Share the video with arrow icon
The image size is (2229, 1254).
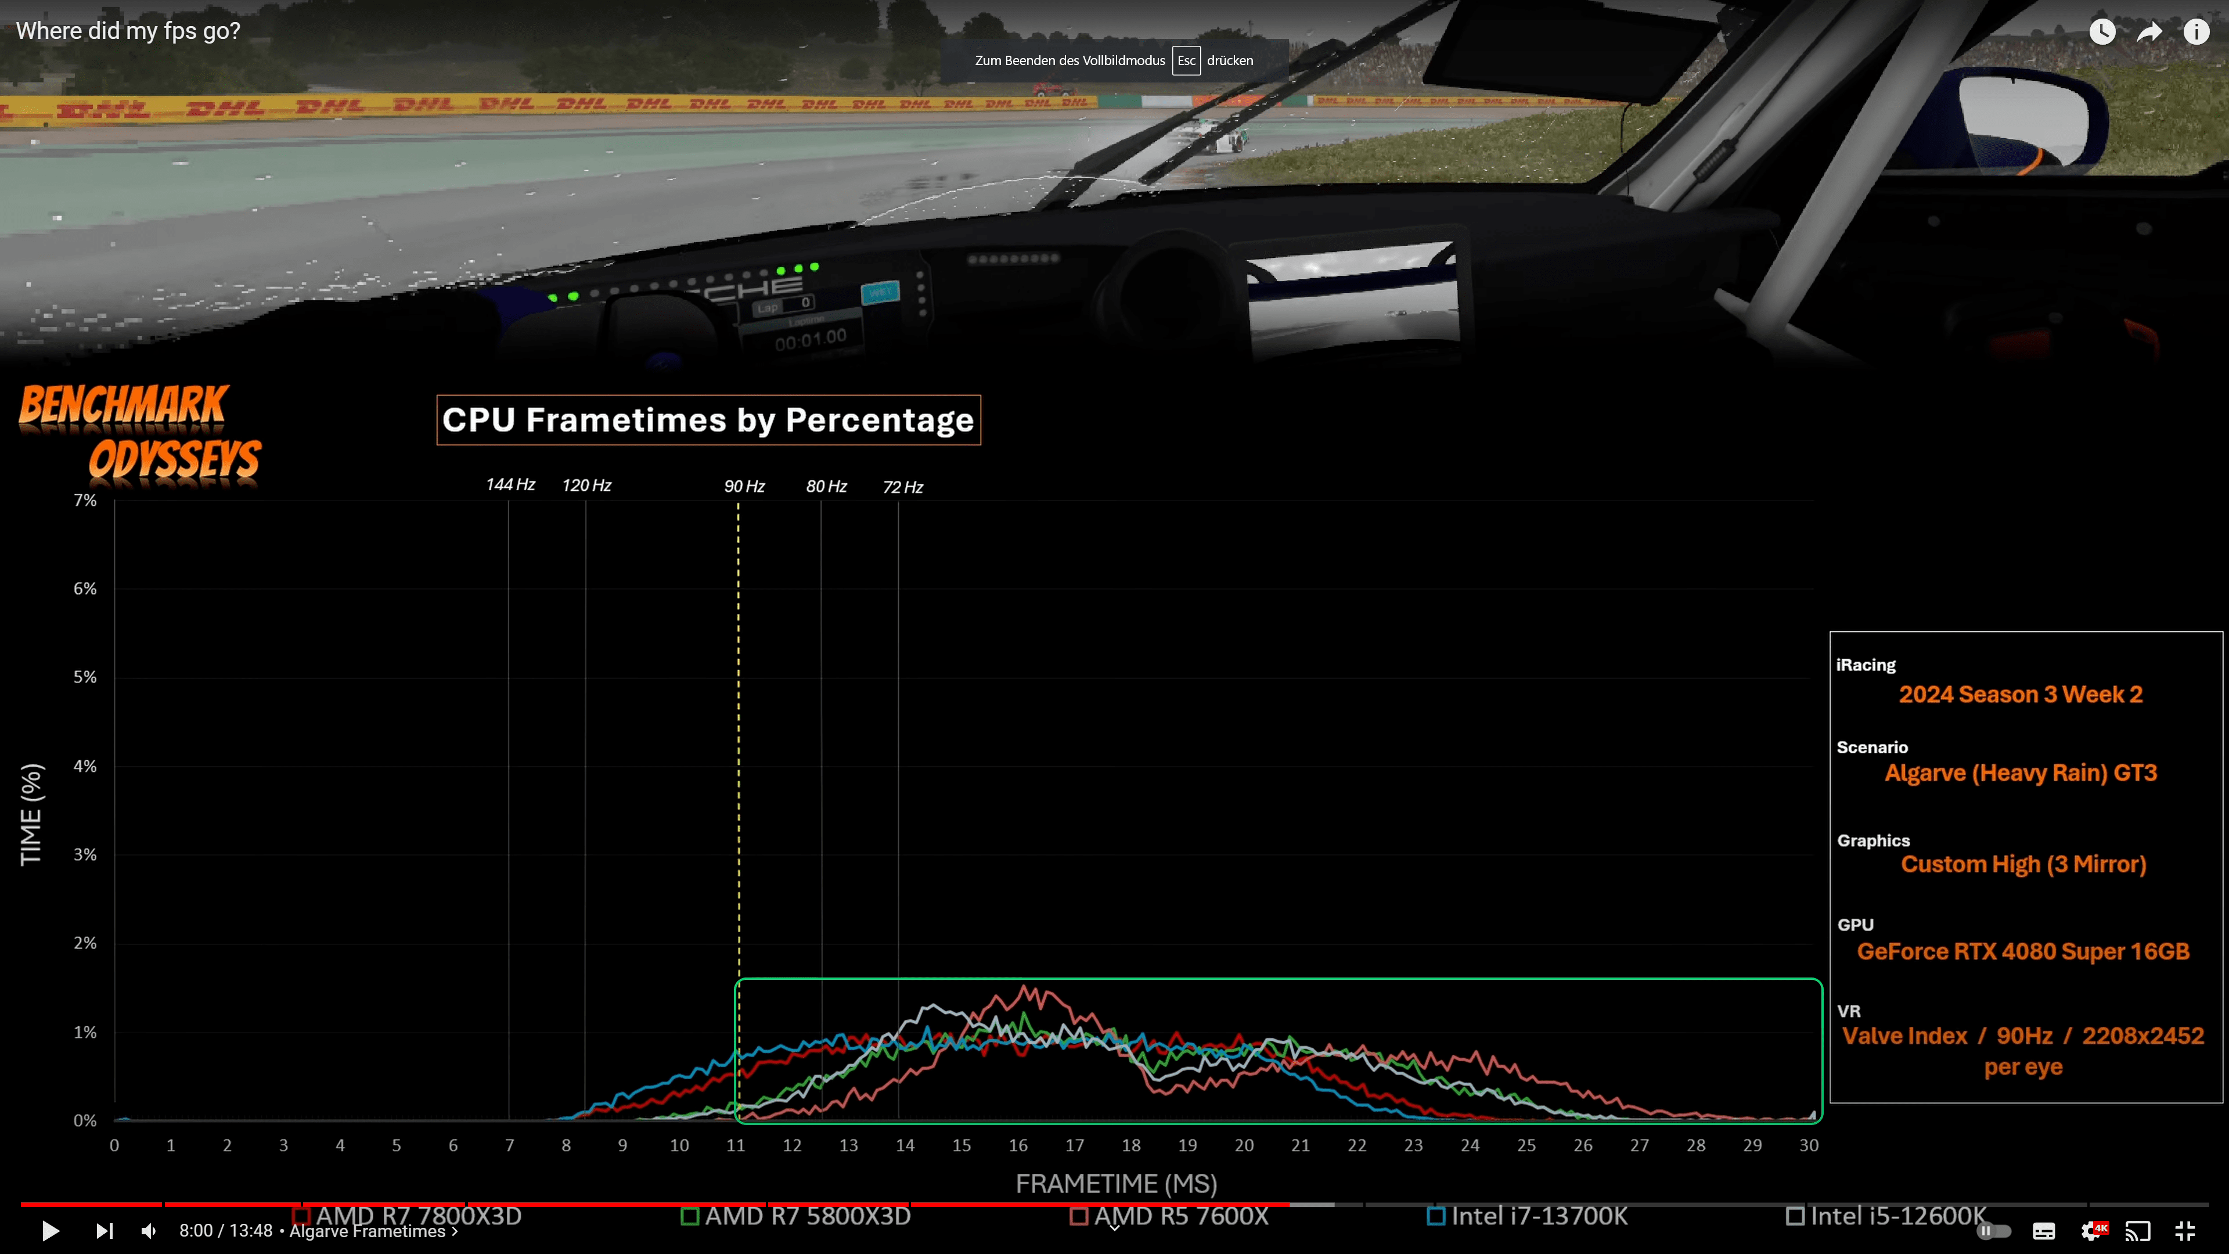point(2149,32)
